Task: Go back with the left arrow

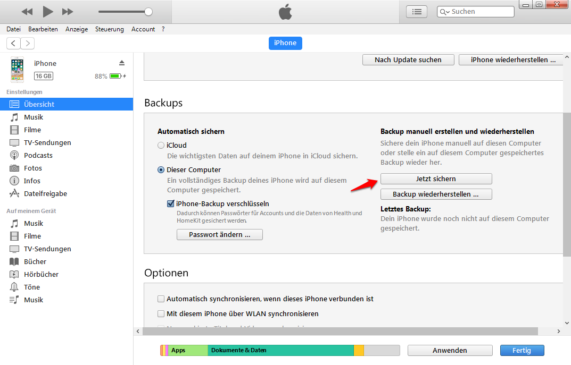Action: pos(13,43)
